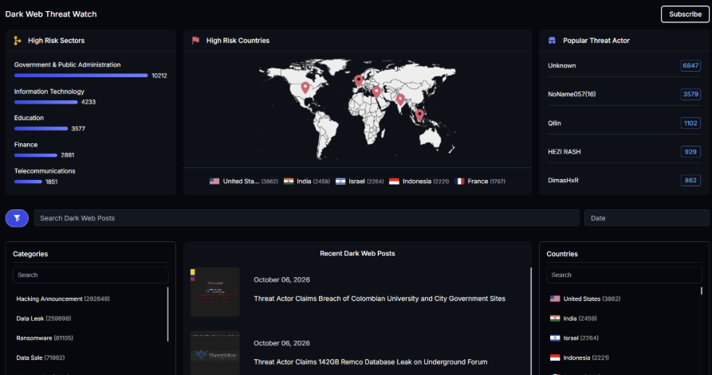Open Colombian breach post thumbnail
Viewport: 712px width, 375px height.
click(214, 292)
